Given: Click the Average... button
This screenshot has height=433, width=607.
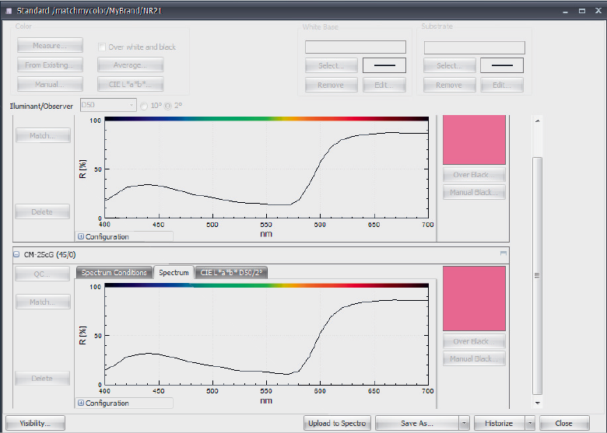Looking at the screenshot, I should (131, 65).
